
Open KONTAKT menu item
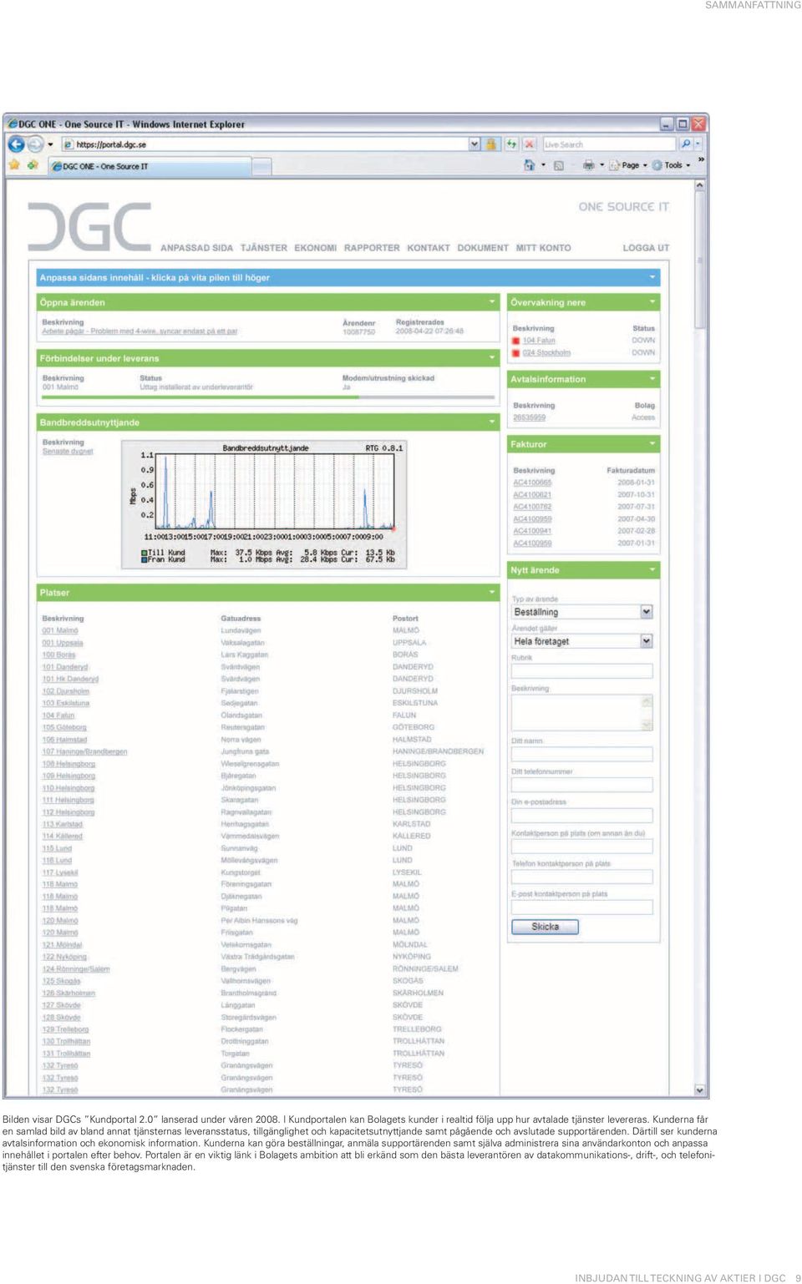[429, 248]
